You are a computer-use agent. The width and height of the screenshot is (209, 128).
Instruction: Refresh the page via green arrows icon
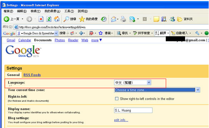(49, 19)
